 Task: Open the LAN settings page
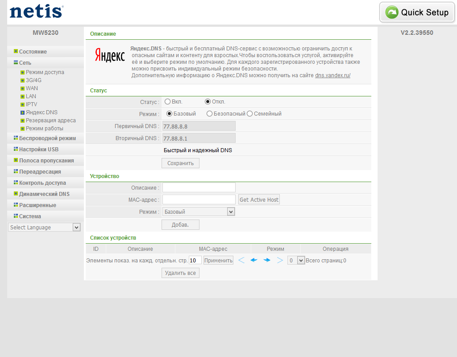pos(31,96)
